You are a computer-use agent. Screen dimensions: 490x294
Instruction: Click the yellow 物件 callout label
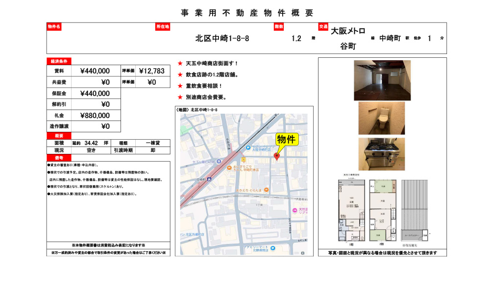coord(287,140)
